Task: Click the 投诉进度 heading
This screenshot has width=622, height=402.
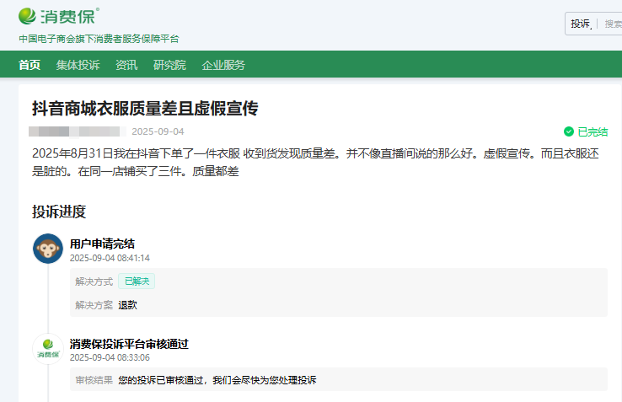Action: pyautogui.click(x=59, y=212)
